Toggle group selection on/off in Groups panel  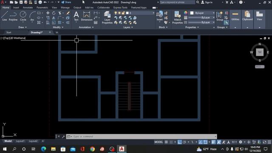(x=226, y=23)
